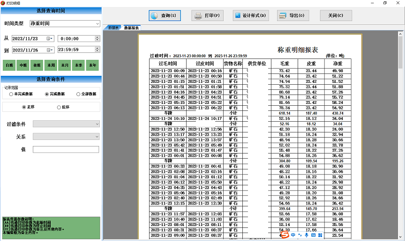Viewport: 405px width, 241px height.
Task: Click the 导出(O) export icon button
Action: (x=282, y=15)
